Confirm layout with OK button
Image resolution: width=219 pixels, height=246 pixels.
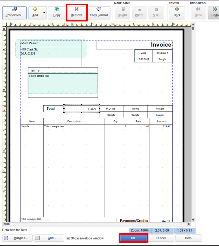tap(133, 238)
